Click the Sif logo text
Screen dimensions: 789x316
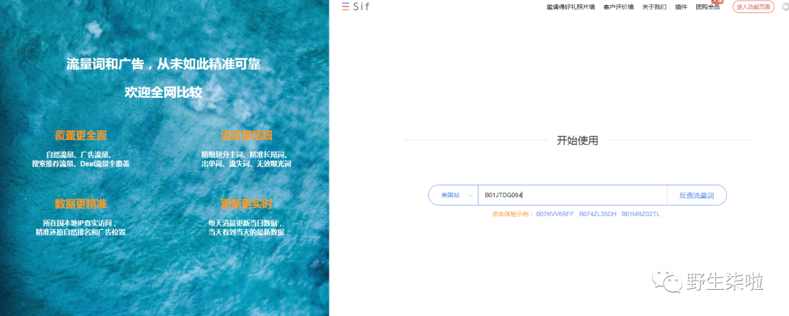click(361, 7)
